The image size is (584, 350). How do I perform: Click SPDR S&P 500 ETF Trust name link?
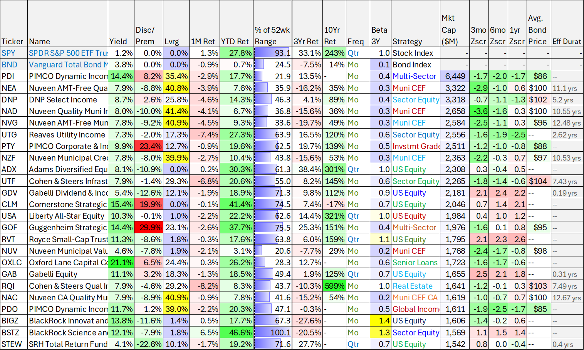[68, 53]
